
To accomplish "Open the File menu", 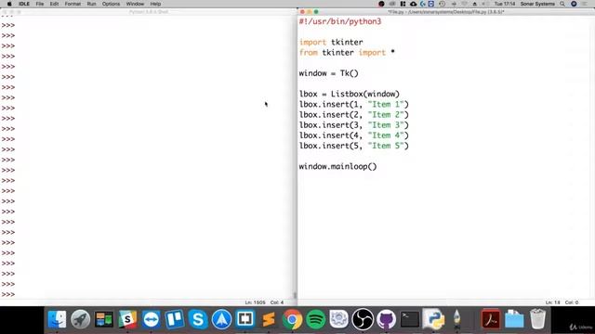I will pos(39,4).
